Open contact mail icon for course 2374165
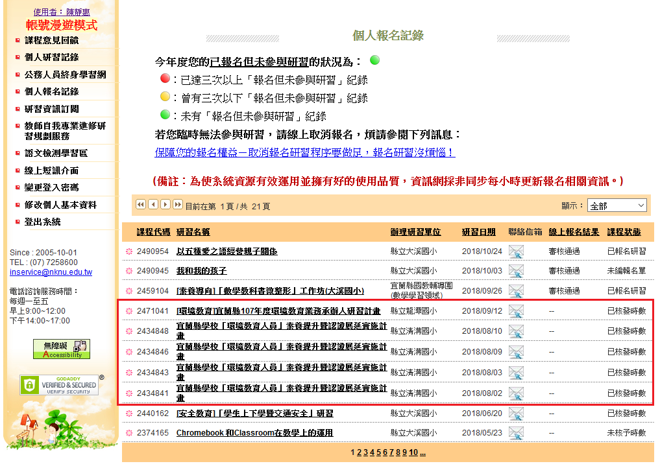 pos(516,433)
